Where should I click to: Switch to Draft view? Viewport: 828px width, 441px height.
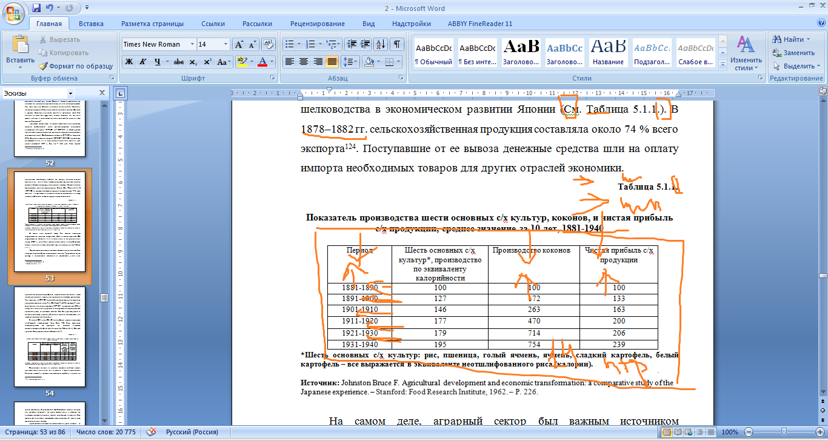click(x=711, y=432)
